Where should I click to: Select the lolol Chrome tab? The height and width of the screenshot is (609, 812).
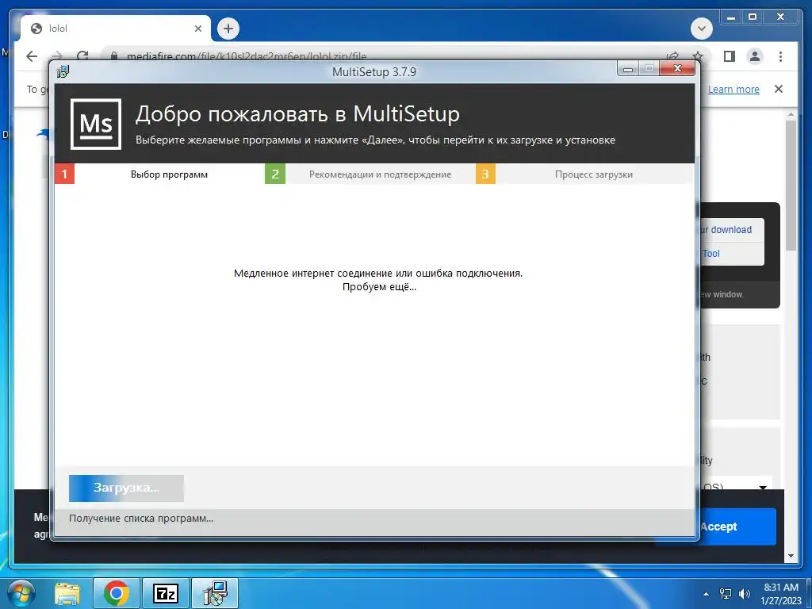116,29
